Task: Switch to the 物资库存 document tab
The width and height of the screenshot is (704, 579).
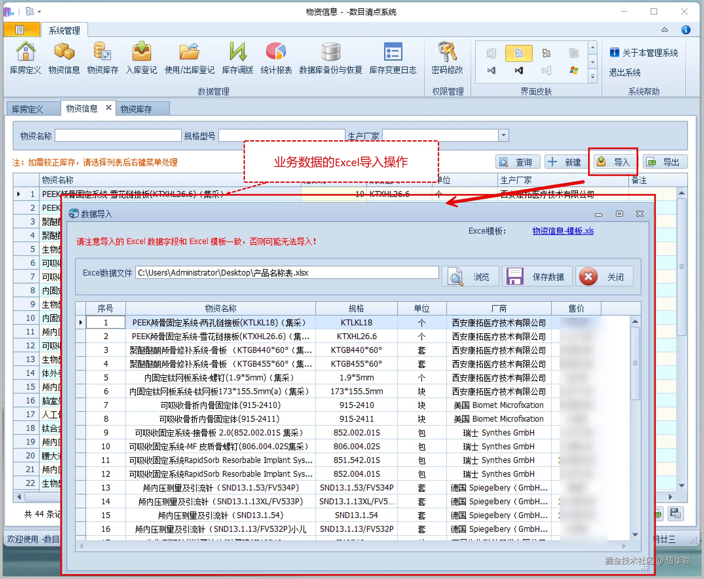Action: point(136,109)
